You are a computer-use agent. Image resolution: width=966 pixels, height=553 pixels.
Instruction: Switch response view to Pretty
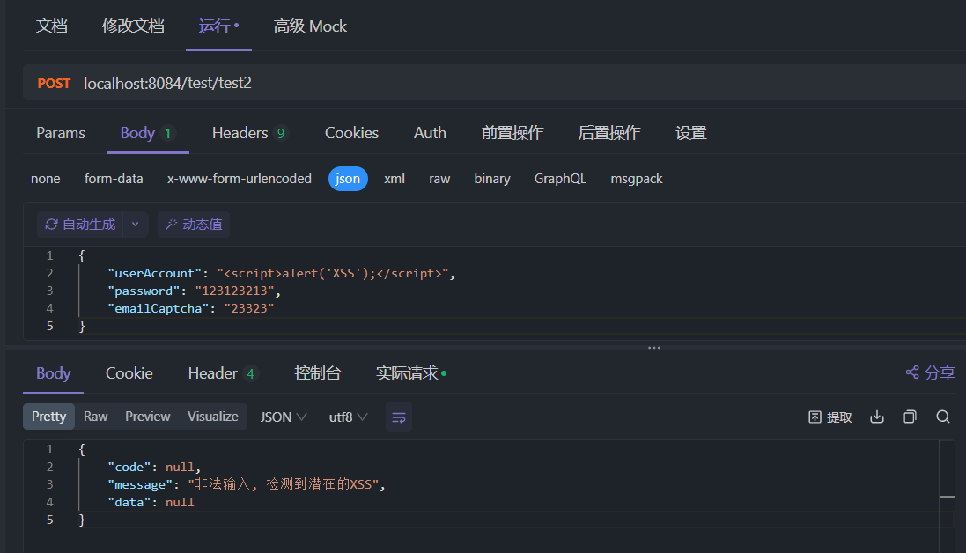(48, 417)
